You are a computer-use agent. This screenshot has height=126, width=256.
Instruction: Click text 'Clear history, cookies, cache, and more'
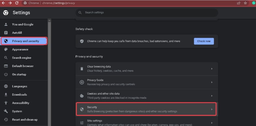pos(110,71)
